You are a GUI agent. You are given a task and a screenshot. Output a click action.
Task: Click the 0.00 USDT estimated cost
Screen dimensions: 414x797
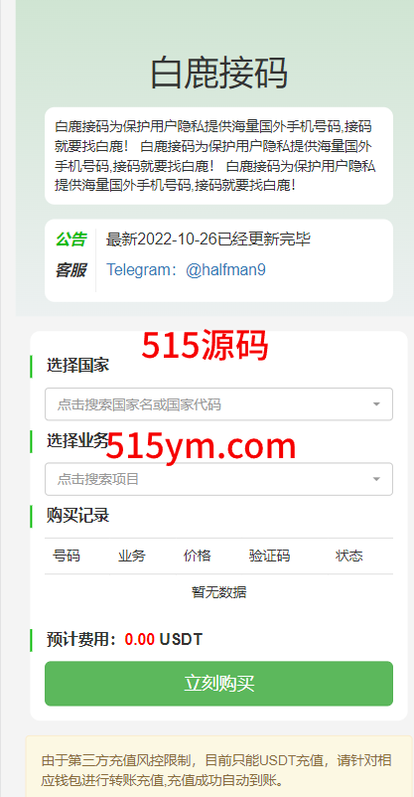click(164, 639)
